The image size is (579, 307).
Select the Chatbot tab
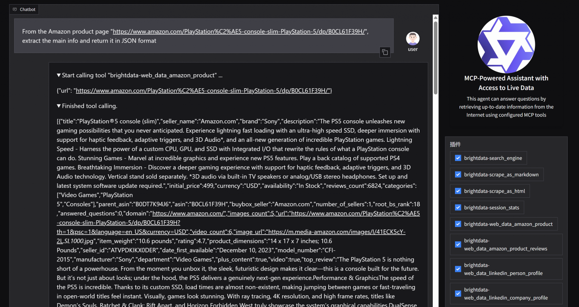[x=24, y=9]
